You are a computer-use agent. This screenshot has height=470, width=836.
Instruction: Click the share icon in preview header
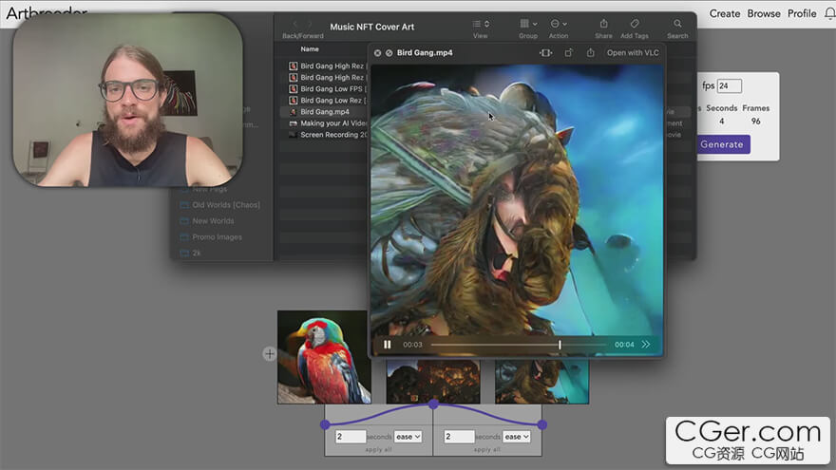pyautogui.click(x=590, y=53)
